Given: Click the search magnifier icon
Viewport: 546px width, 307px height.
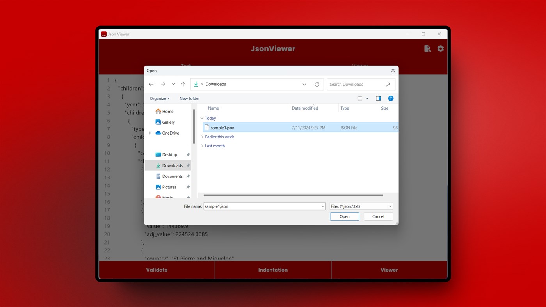Looking at the screenshot, I should 388,84.
